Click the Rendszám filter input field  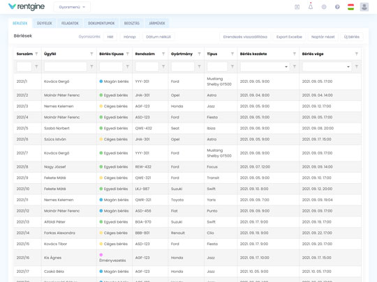[x=147, y=66]
